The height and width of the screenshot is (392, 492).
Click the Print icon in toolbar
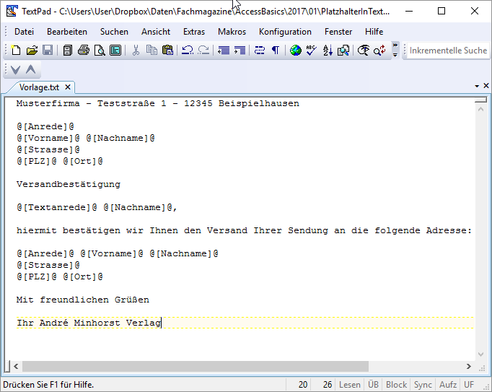click(84, 51)
